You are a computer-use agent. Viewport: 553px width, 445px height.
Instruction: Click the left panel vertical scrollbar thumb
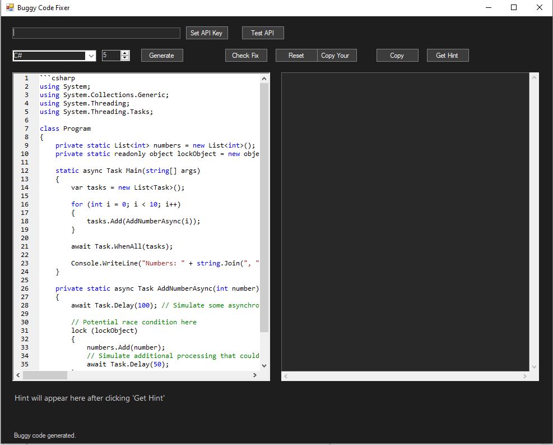[264, 208]
